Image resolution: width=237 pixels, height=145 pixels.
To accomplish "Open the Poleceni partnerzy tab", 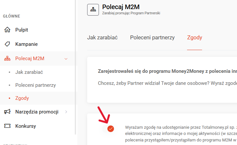I will coord(152,37).
